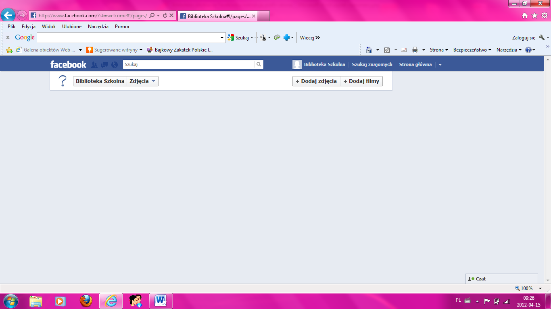Open the Google toolbar wrench options

point(542,37)
